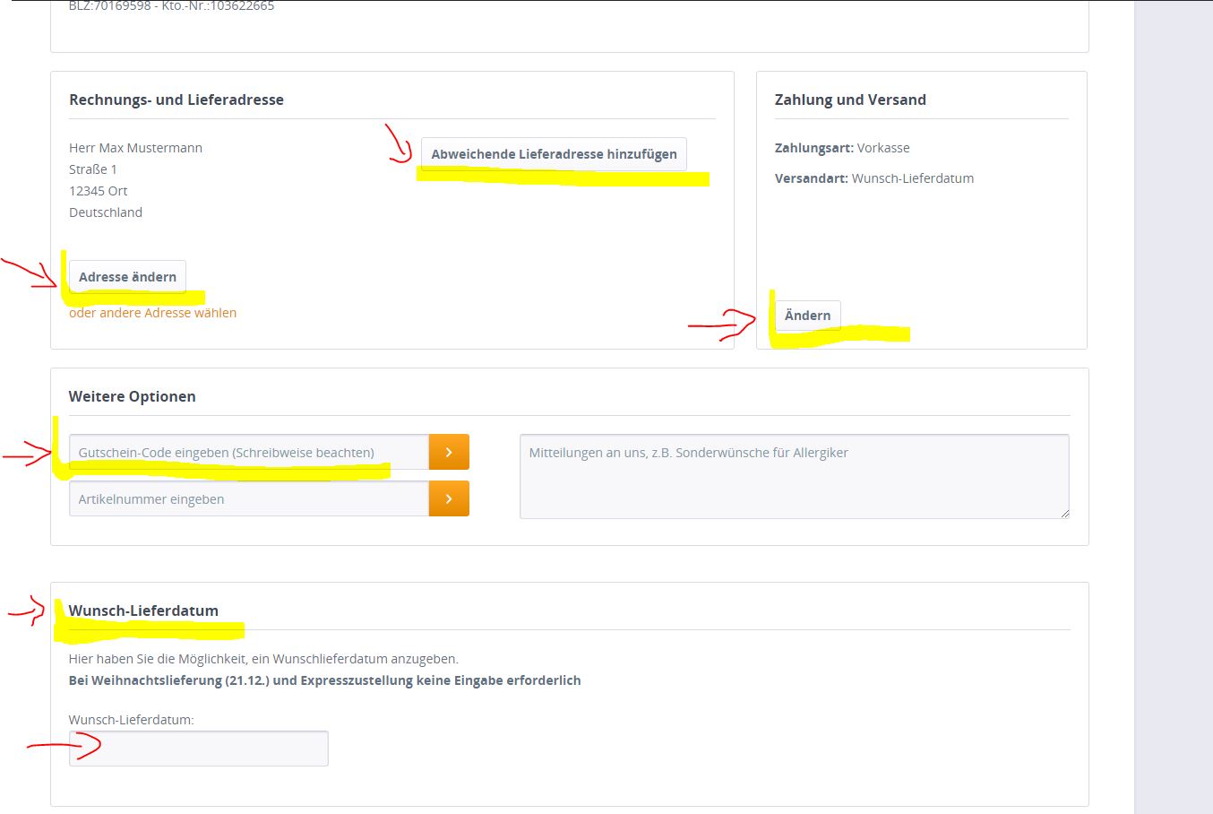Submit the Artikelnummer with the orange arrow
The height and width of the screenshot is (814, 1213).
[x=449, y=499]
